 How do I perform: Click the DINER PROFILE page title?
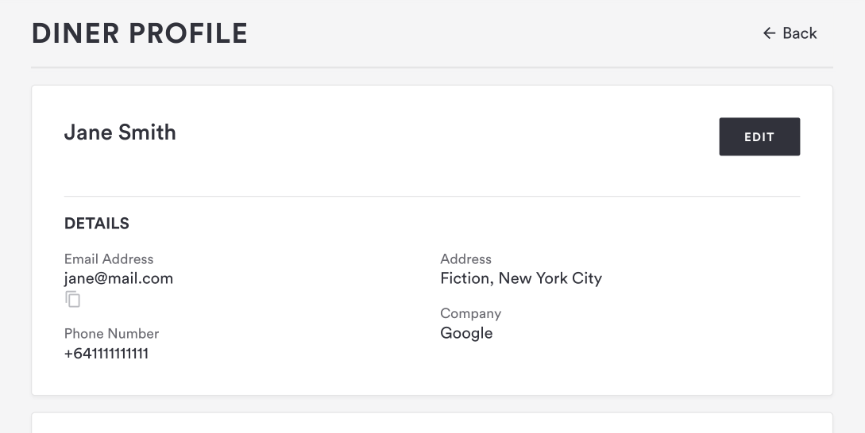click(140, 33)
